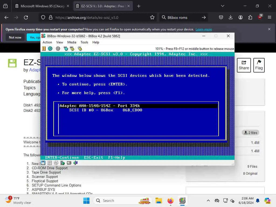Open Firefox application hamburger menu

coord(270,18)
